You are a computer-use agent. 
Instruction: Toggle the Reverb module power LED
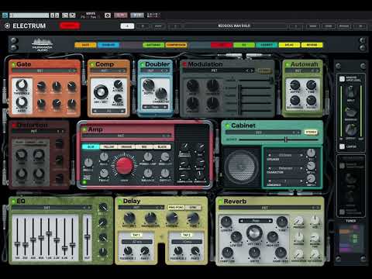click(220, 201)
